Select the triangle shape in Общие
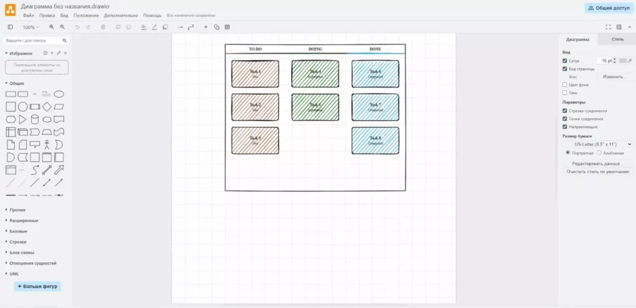Image resolution: width=636 pixels, height=308 pixels. (23, 120)
